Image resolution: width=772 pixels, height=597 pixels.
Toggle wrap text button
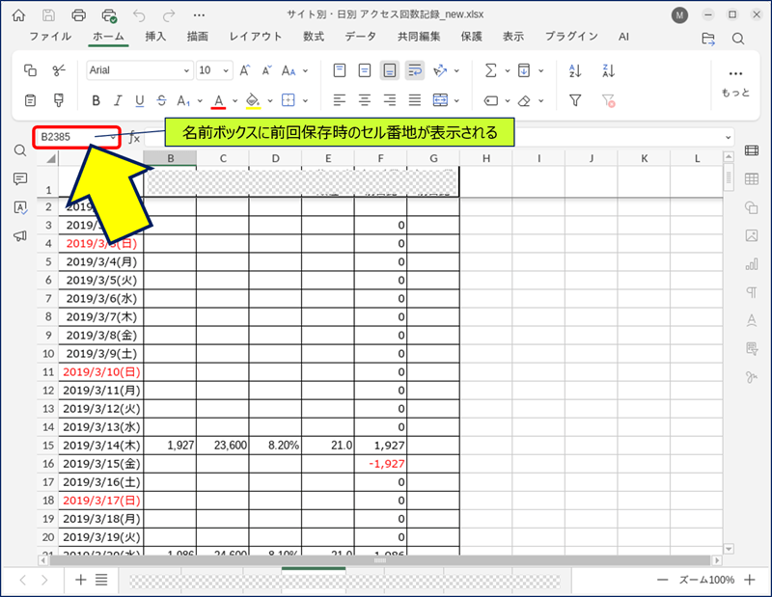coord(415,70)
